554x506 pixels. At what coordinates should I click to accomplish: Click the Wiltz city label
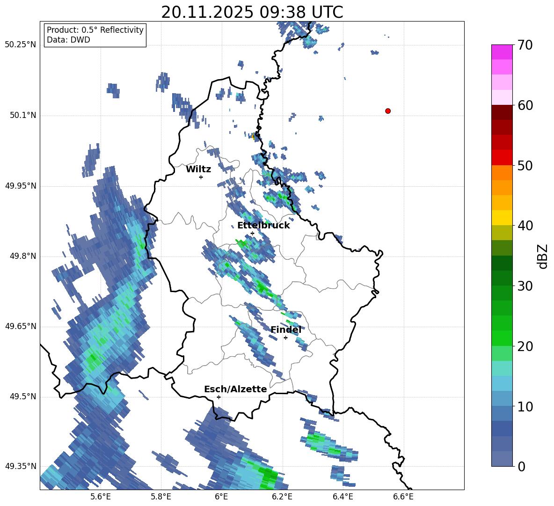coord(198,169)
